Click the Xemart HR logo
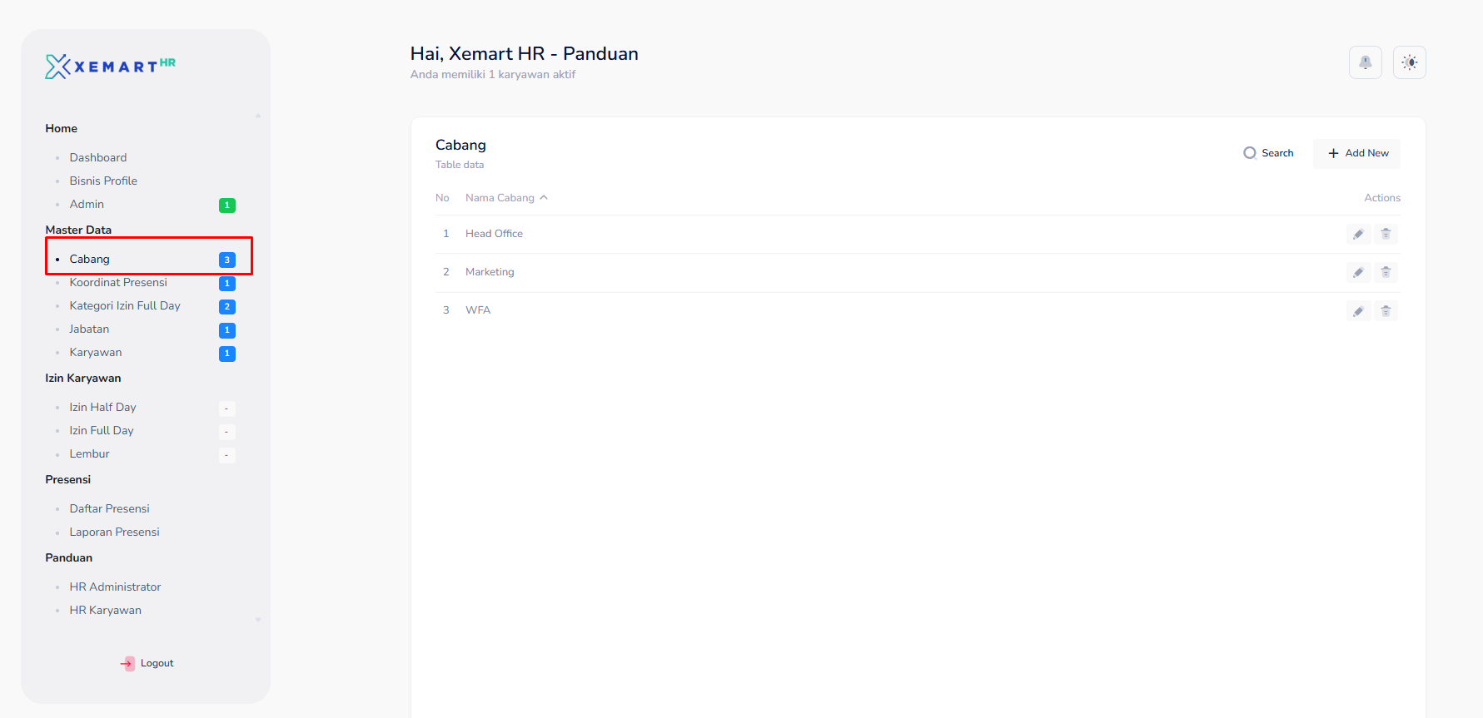The image size is (1483, 718). pos(110,67)
